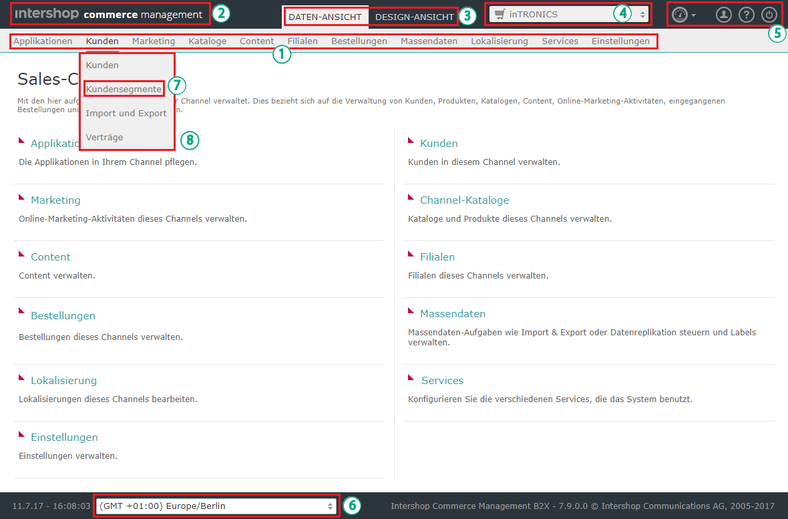Open the Massendaten overview link
Screen dimensions: 788x519
pos(452,313)
